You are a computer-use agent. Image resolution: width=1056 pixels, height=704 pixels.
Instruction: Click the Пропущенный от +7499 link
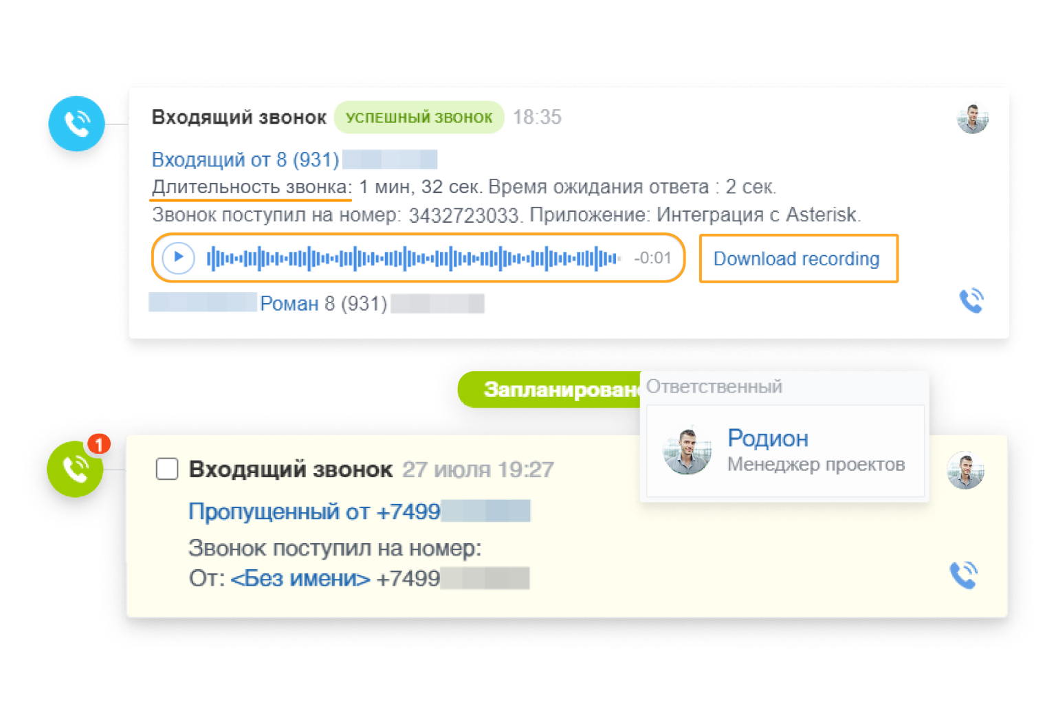click(x=314, y=511)
